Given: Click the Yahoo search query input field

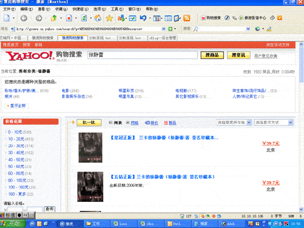Looking at the screenshot, I should coord(142,55).
